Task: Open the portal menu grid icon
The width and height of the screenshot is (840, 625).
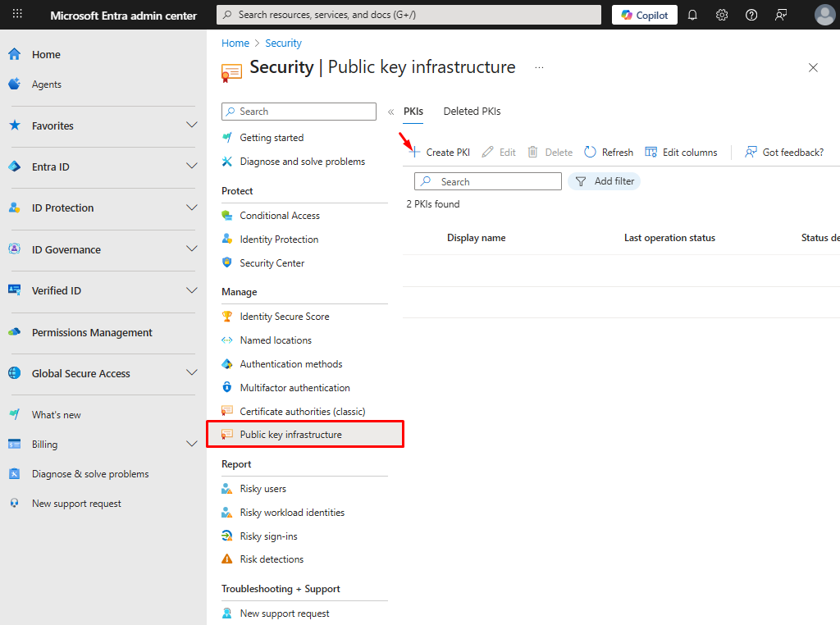Action: tap(17, 15)
